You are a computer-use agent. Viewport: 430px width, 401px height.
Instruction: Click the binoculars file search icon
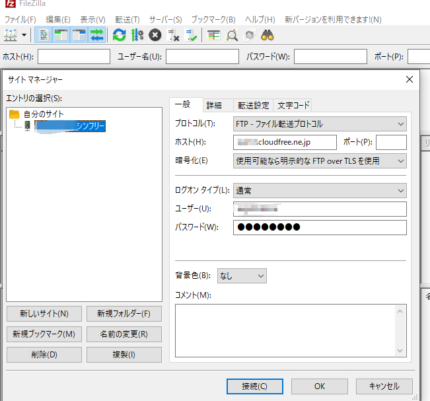tap(268, 35)
